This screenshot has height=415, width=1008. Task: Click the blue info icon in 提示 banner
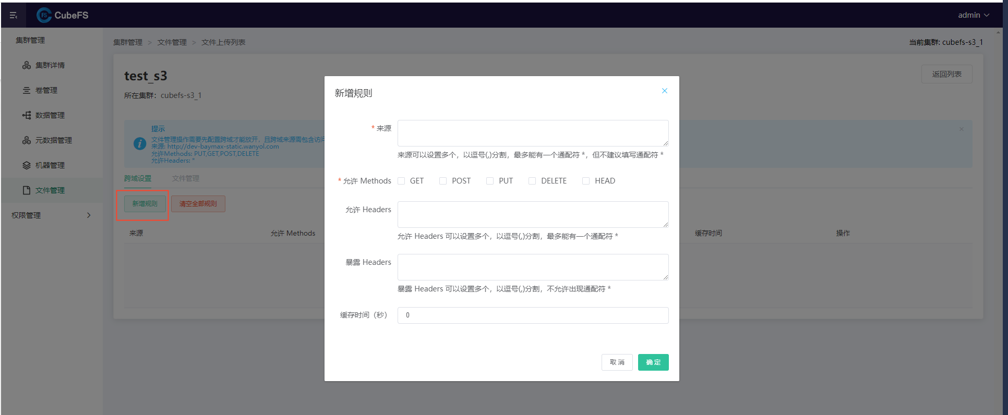click(140, 143)
